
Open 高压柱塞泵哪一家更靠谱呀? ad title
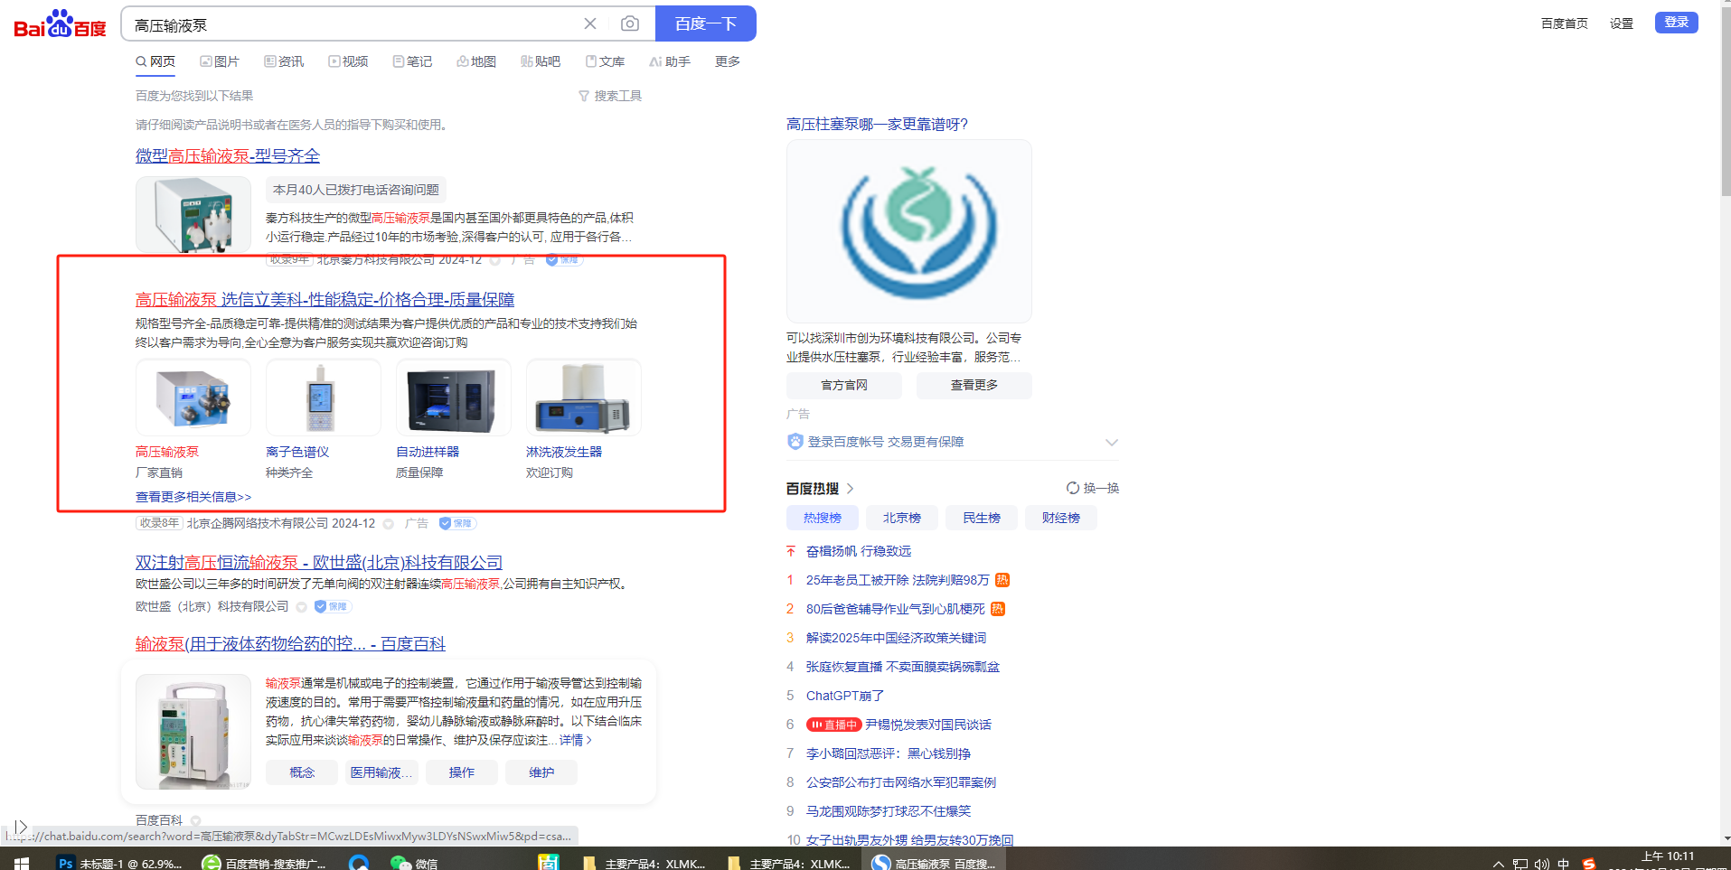(877, 124)
